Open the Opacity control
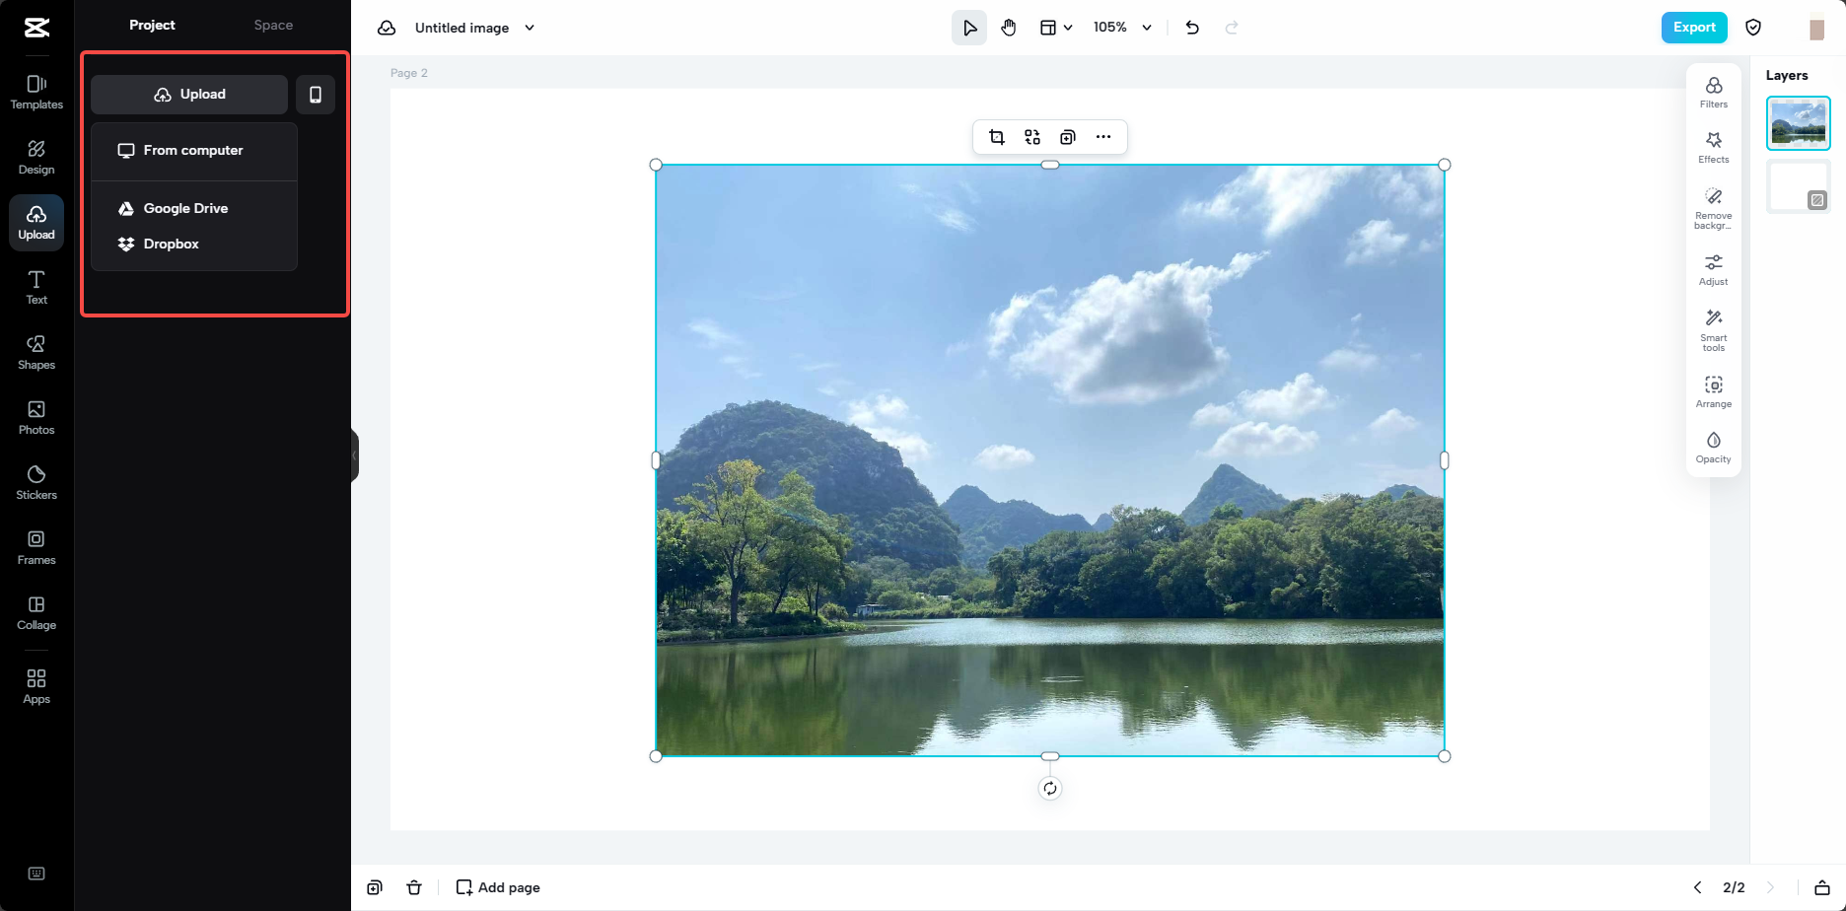 coord(1713,447)
